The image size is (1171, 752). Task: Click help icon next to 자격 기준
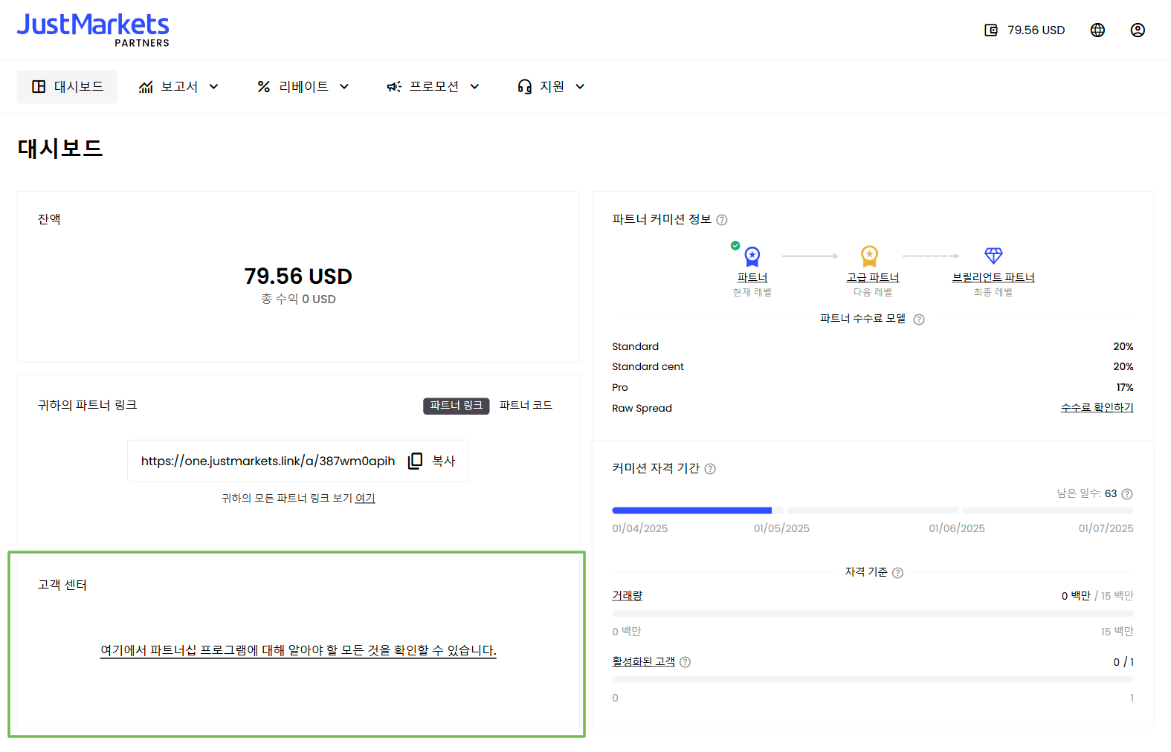coord(897,573)
